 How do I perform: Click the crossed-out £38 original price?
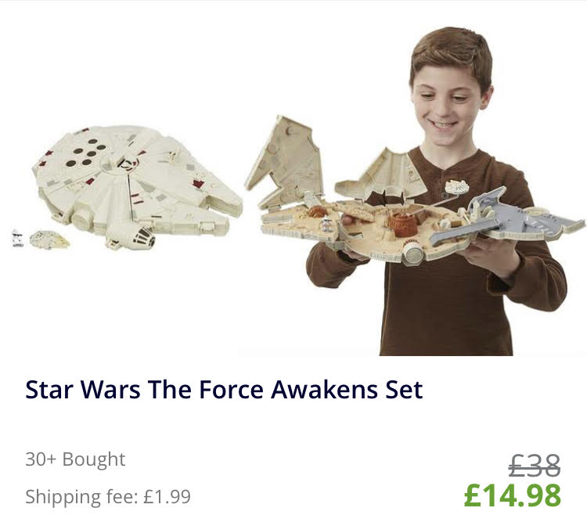tap(535, 465)
